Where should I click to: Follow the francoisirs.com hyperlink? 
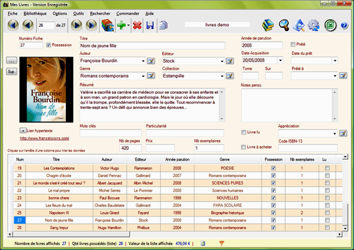[45, 138]
